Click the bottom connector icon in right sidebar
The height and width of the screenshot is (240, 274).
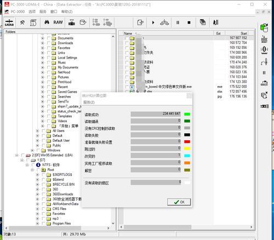click(x=264, y=106)
